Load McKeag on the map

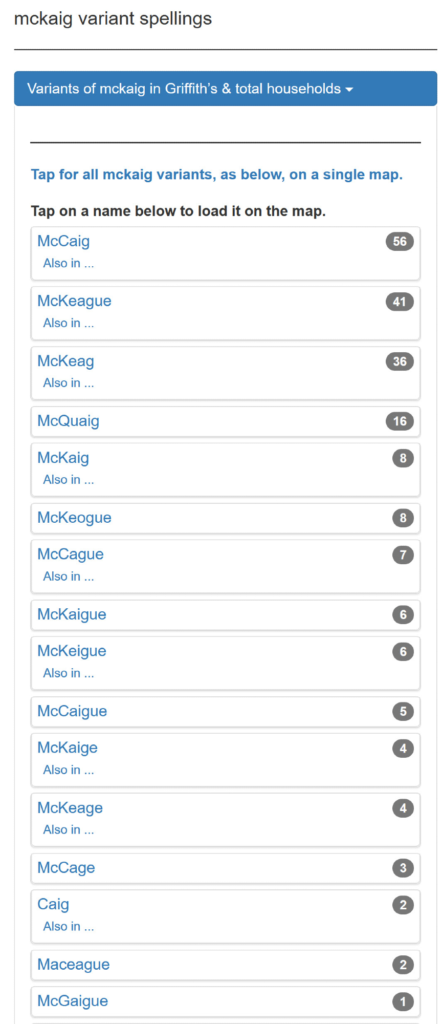[x=65, y=361]
